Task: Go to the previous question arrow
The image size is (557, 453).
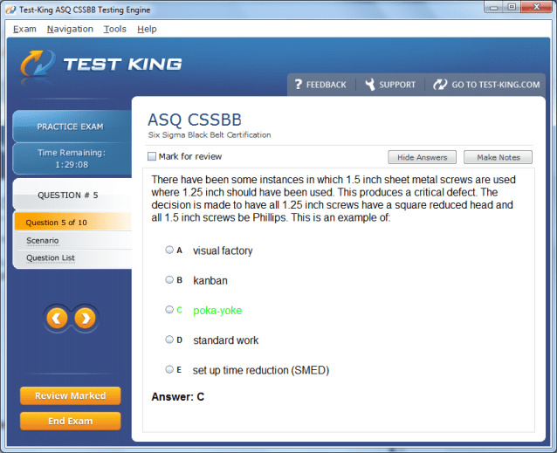Action: [57, 318]
